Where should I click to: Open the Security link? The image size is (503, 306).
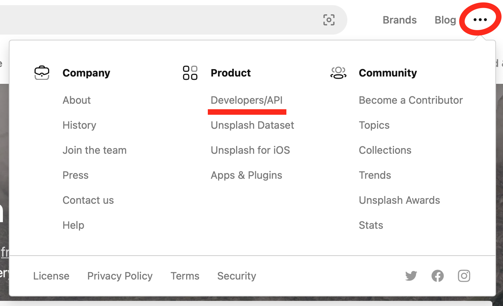coord(237,276)
